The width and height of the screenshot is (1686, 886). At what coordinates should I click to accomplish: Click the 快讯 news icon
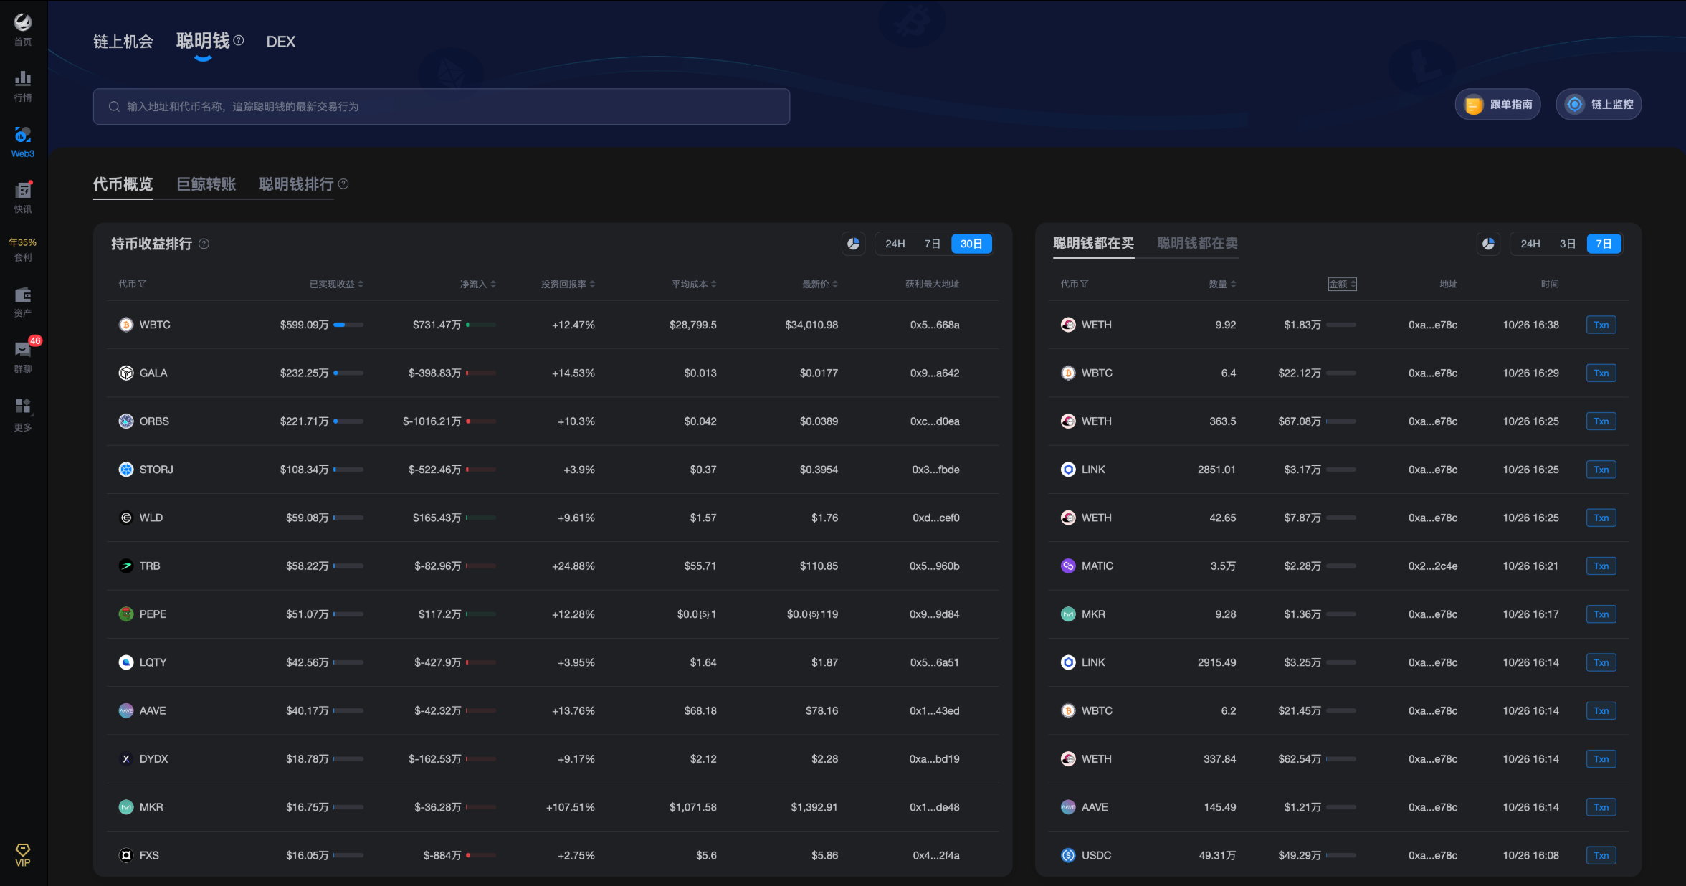pos(22,195)
